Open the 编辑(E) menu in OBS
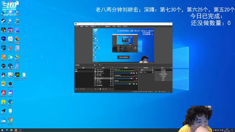 82,26
